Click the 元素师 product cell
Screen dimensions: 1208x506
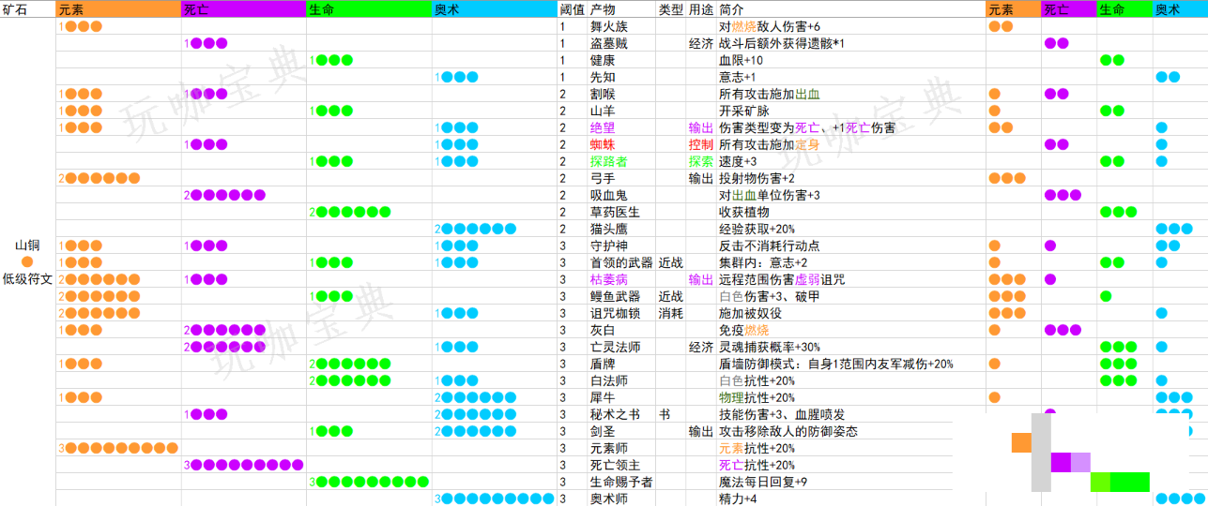[609, 448]
